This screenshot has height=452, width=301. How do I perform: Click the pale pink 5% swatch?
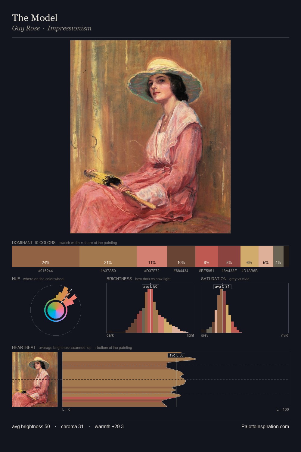[x=266, y=256]
